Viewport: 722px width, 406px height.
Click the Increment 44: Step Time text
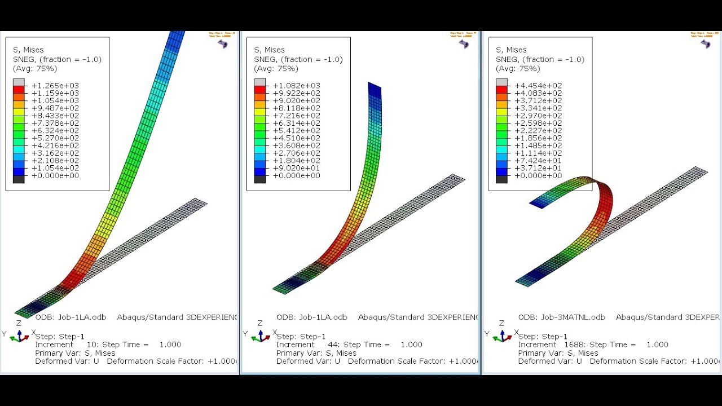(x=333, y=345)
